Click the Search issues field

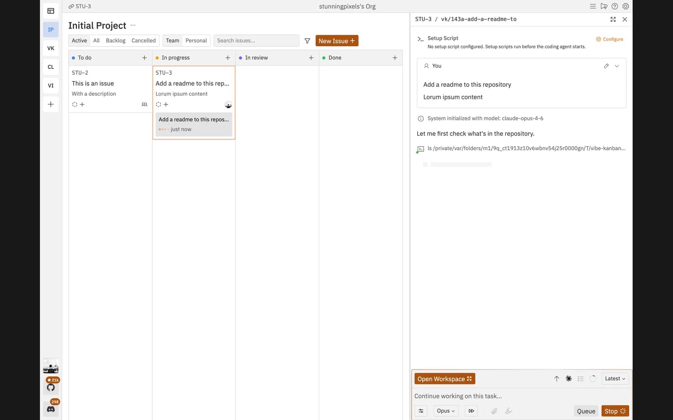point(256,41)
